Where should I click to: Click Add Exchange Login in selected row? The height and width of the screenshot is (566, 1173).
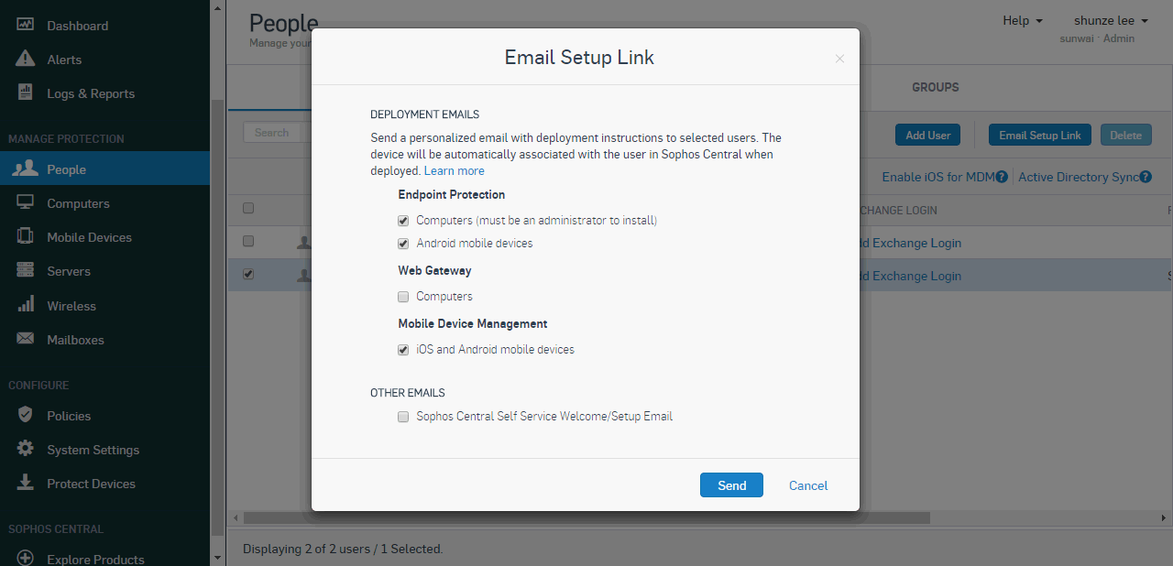(911, 276)
